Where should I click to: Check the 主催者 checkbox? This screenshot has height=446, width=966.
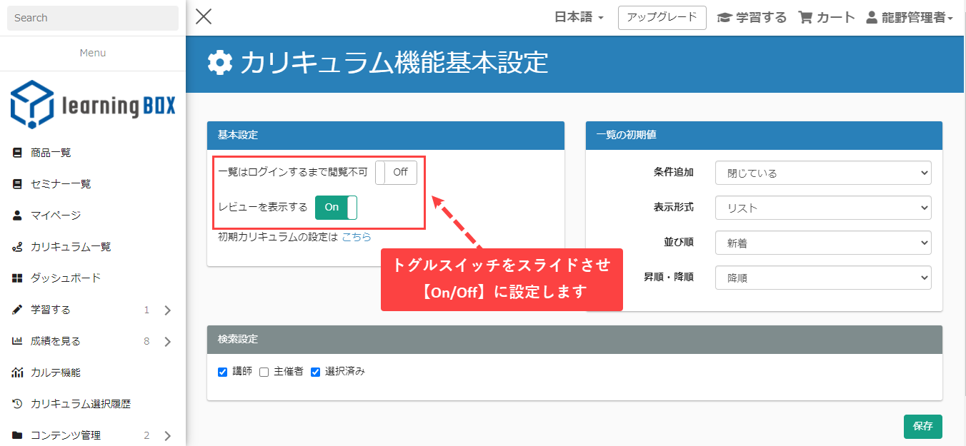264,372
